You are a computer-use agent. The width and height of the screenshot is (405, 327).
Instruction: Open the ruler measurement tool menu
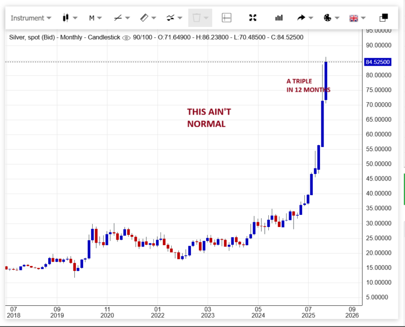pyautogui.click(x=147, y=18)
